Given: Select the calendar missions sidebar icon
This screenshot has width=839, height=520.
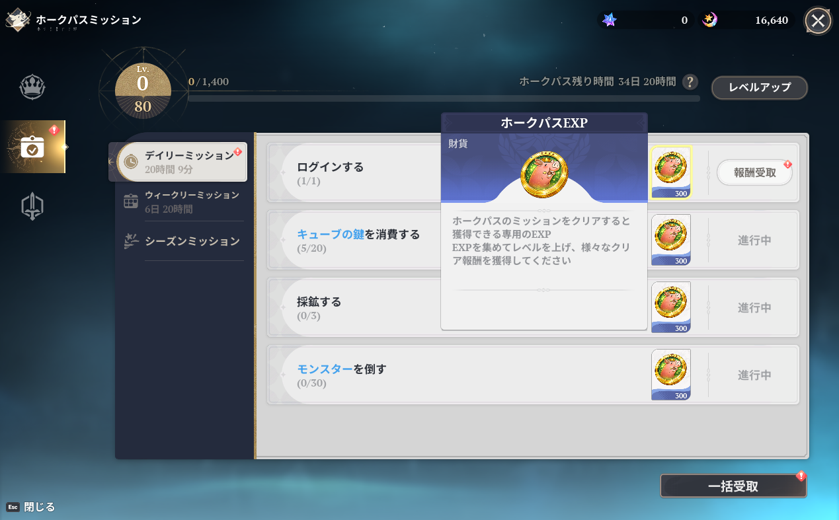Looking at the screenshot, I should 32,147.
